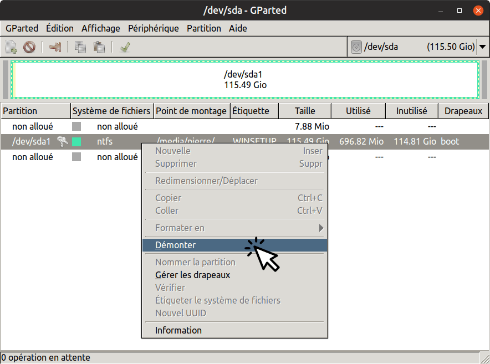Close the GParted window
The image size is (490, 364).
point(478,11)
